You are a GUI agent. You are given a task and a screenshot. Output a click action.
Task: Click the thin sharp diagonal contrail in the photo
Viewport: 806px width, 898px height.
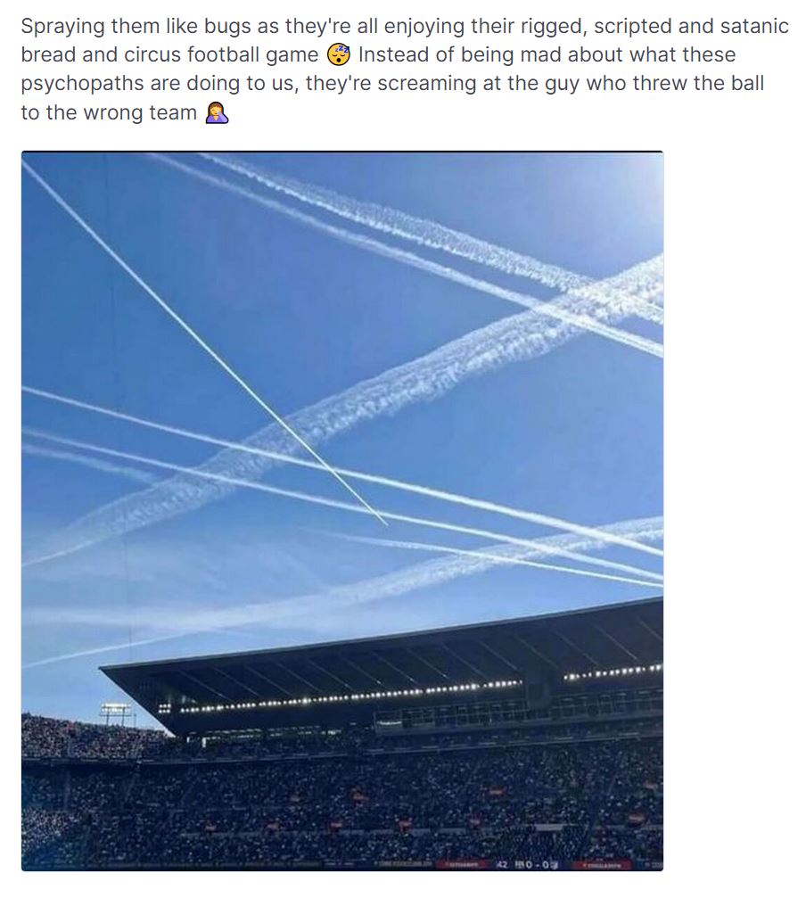203,342
